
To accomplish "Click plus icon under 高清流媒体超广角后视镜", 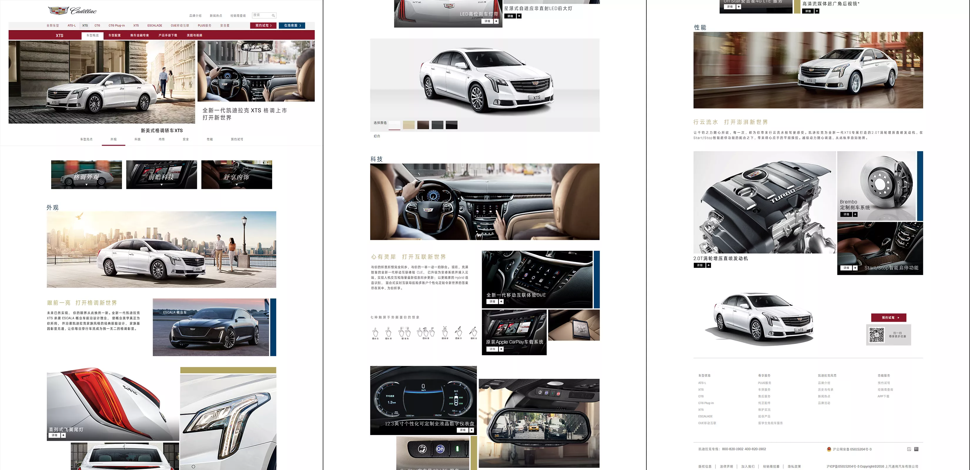I will click(817, 11).
